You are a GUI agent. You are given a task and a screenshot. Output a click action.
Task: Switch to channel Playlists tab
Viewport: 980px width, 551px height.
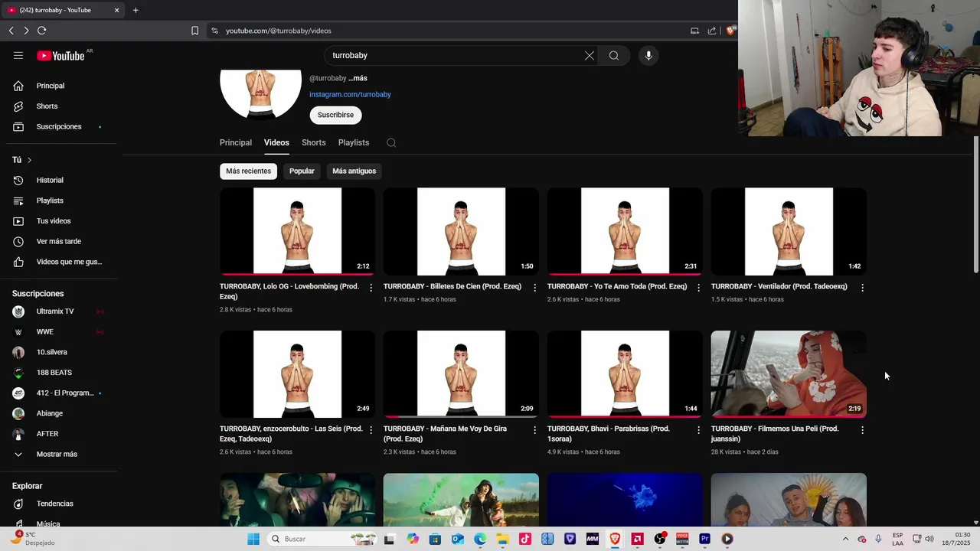[354, 142]
